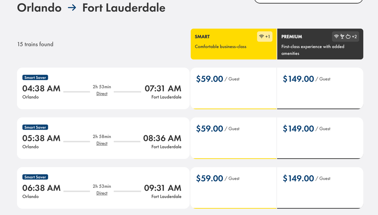The image size is (378, 215).
Task: Expand Direct route details for the 04:38 AM train
Action: click(x=102, y=94)
